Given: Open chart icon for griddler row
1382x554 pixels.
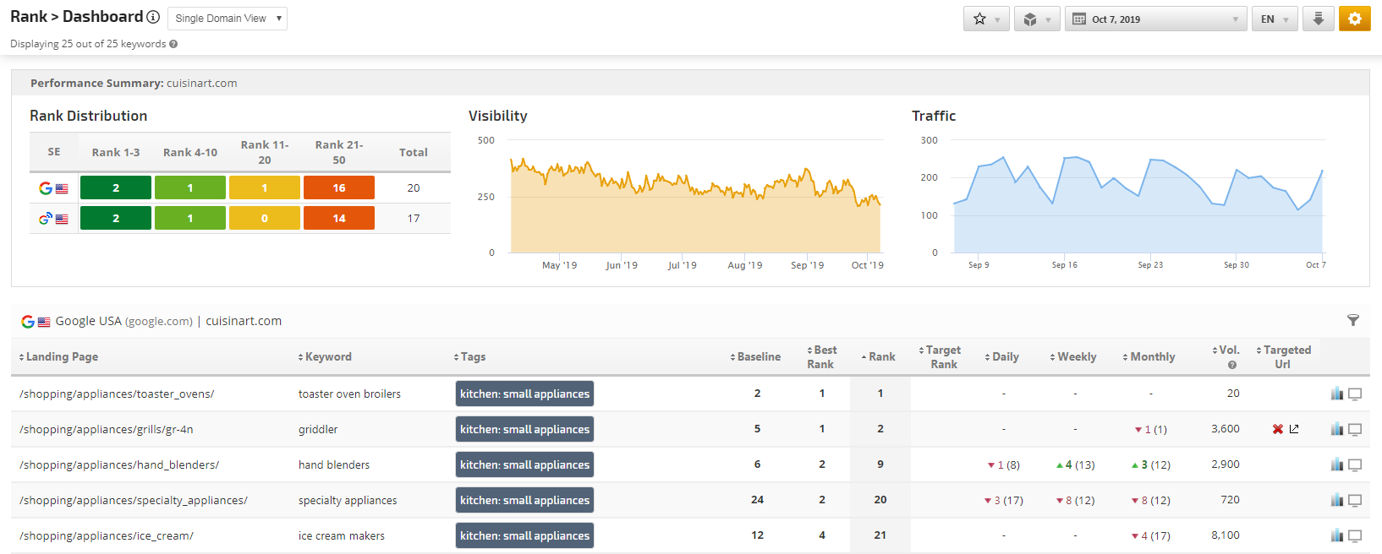Looking at the screenshot, I should click(x=1337, y=429).
